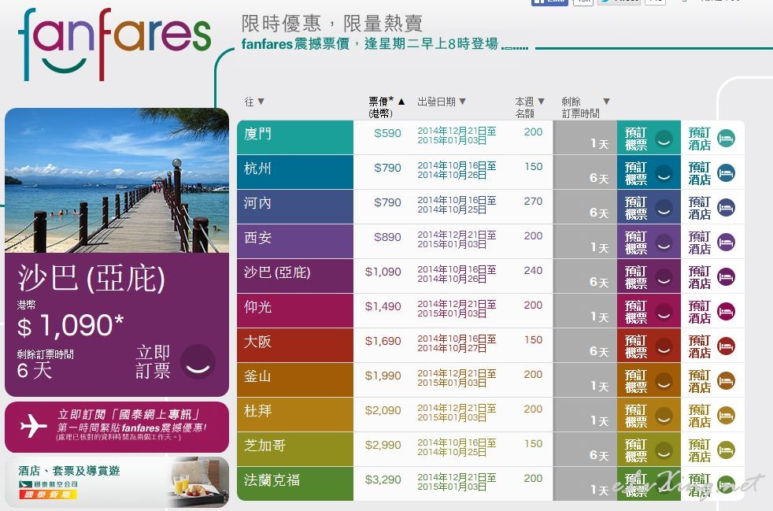Click 預訂酒店 text for the 廈門 row

700,139
